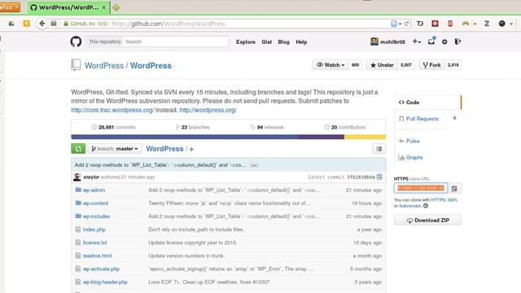Click the red extension icon in browser toolbar
The height and width of the screenshot is (293, 521).
click(x=435, y=24)
